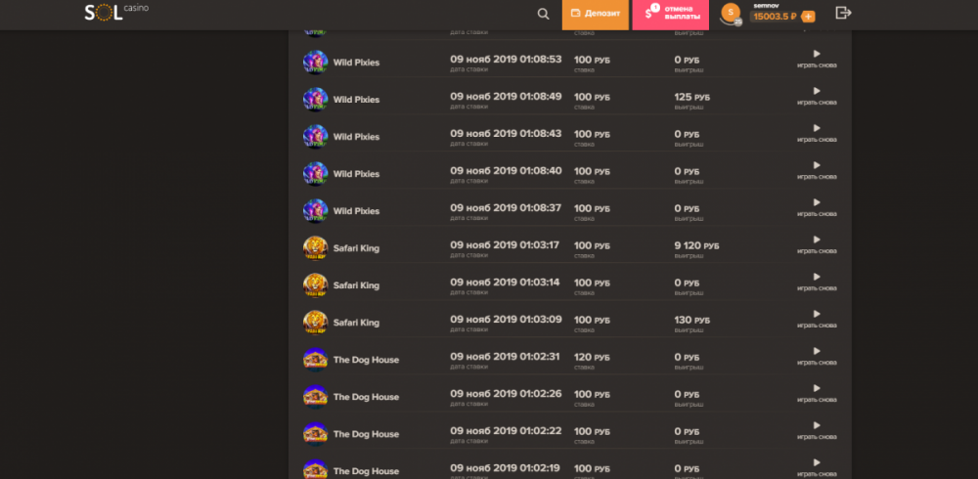Screen dimensions: 978x479
Task: Open search with the magnifier icon
Action: [544, 14]
